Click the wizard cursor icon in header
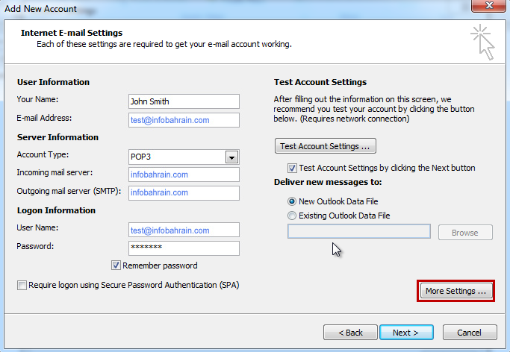 click(482, 43)
